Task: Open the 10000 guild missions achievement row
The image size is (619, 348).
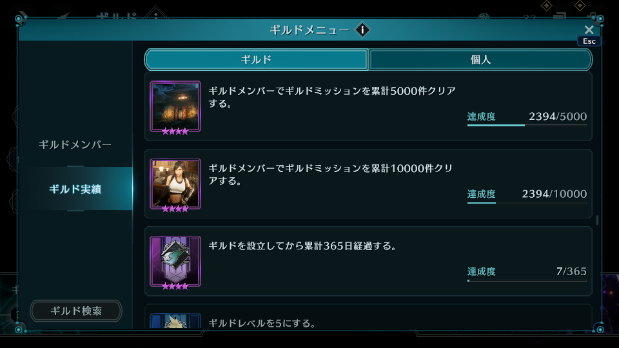Action: (x=368, y=184)
